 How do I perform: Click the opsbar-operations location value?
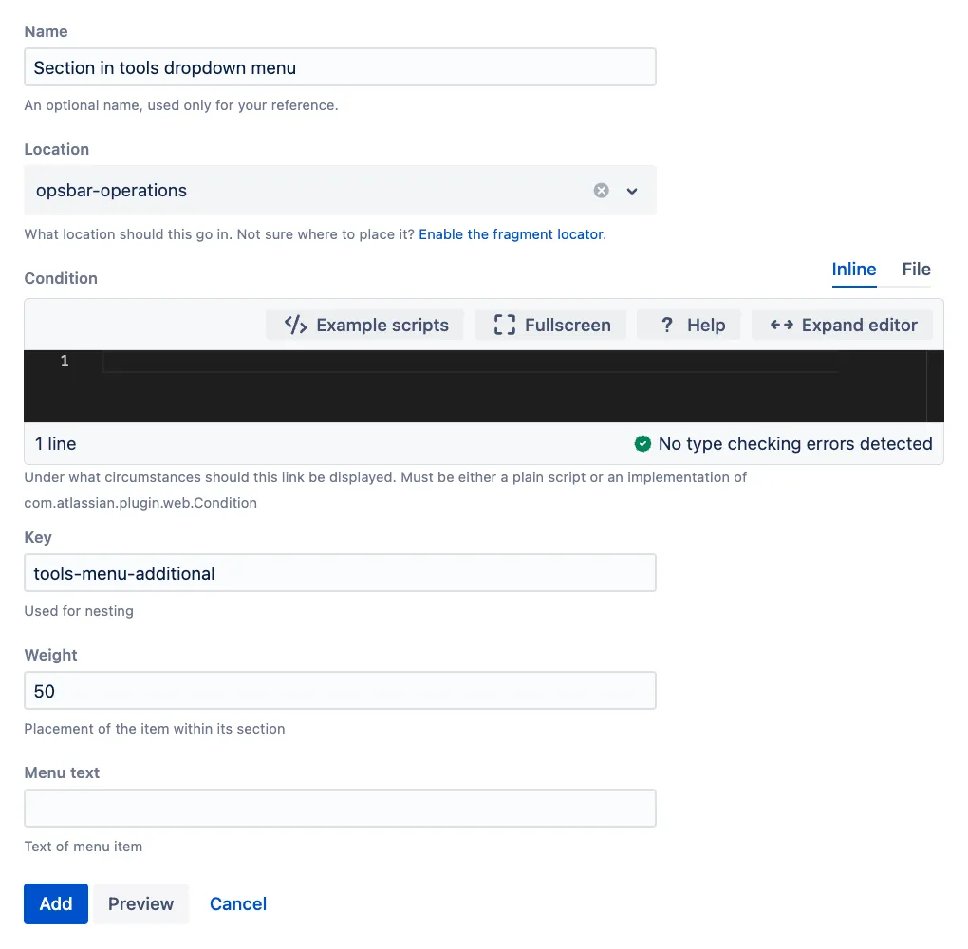(x=111, y=191)
